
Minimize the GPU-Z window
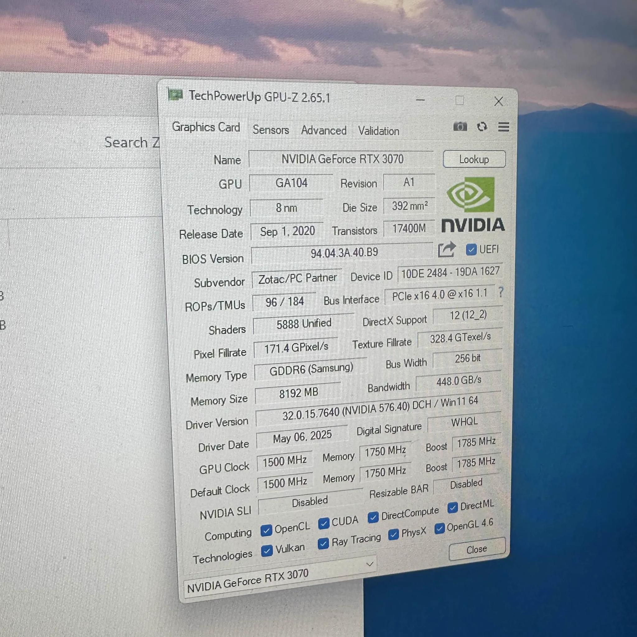(x=421, y=99)
